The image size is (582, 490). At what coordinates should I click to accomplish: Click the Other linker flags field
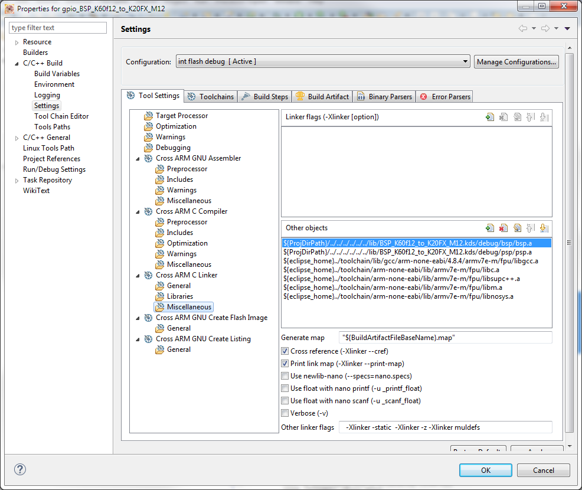point(445,427)
